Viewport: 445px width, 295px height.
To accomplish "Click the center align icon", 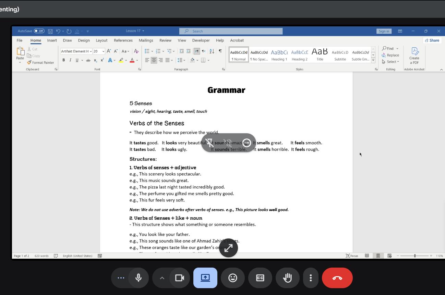I will [154, 60].
